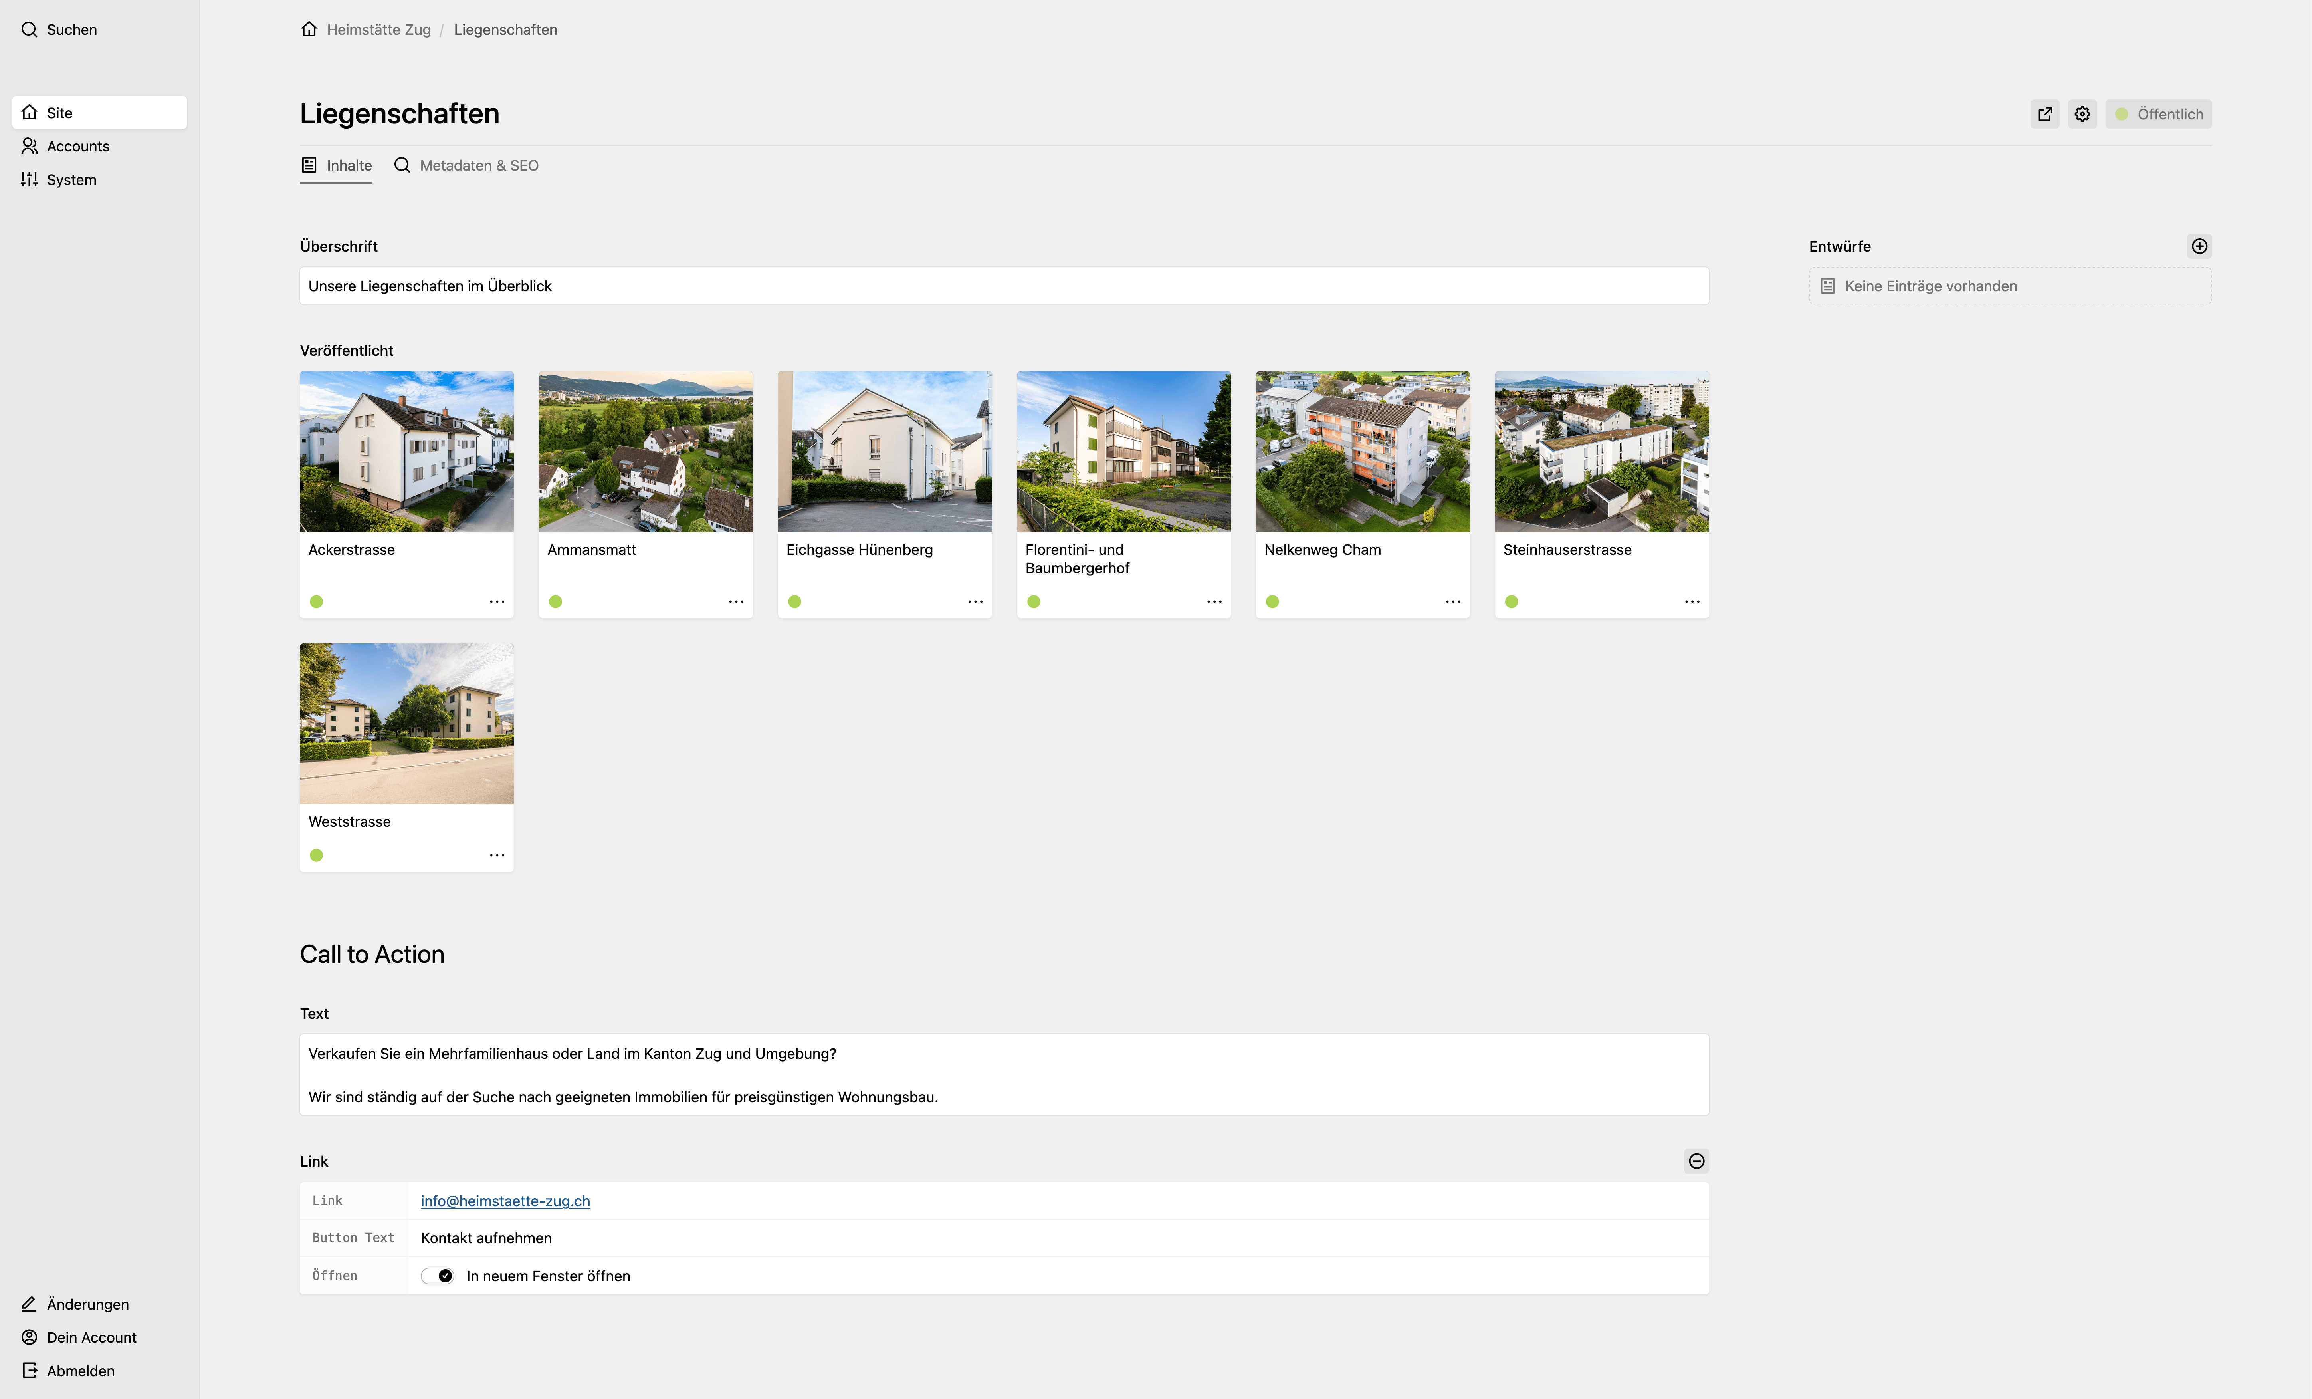Click the Keine Einträge vorhanden placeholder
Viewport: 2312px width, 1399px height.
pos(2010,286)
